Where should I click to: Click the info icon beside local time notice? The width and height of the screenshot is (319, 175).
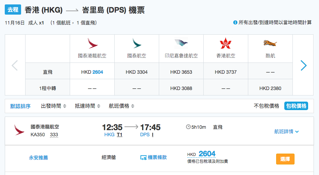pos(235,22)
